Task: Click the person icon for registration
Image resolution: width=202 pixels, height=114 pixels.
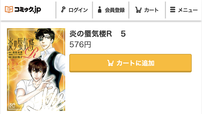Action: [x=99, y=10]
